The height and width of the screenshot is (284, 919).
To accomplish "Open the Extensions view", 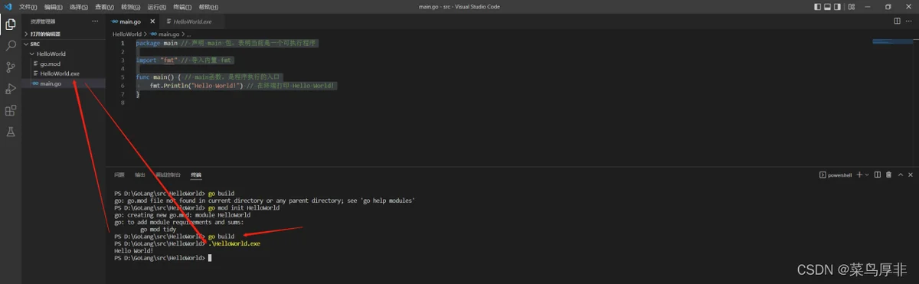I will click(x=11, y=110).
